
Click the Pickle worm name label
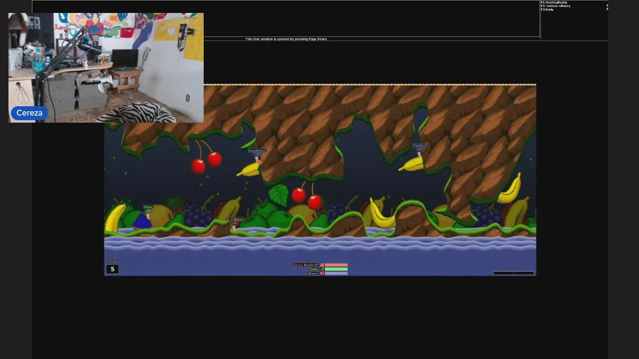coord(148,207)
